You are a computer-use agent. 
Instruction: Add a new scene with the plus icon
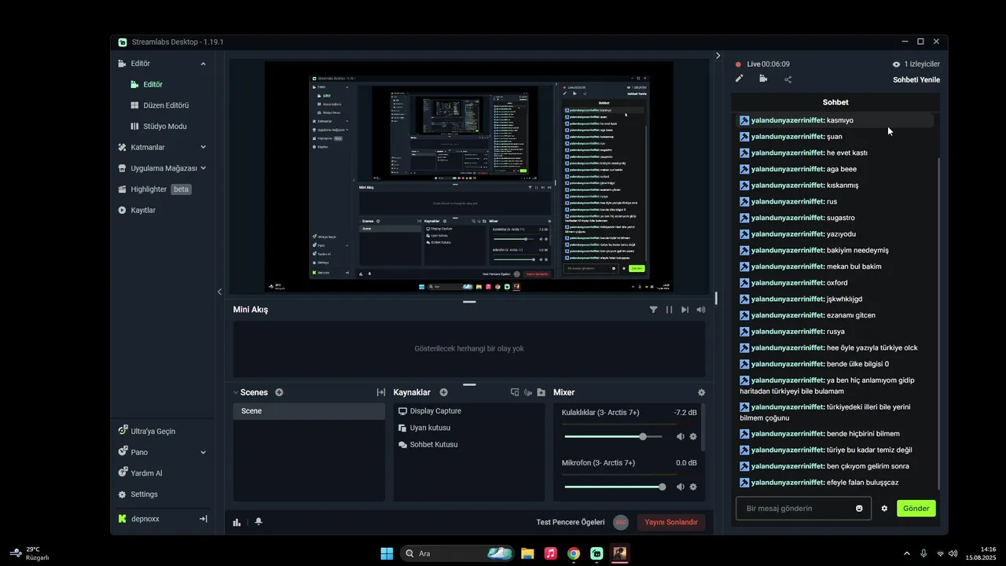point(279,392)
